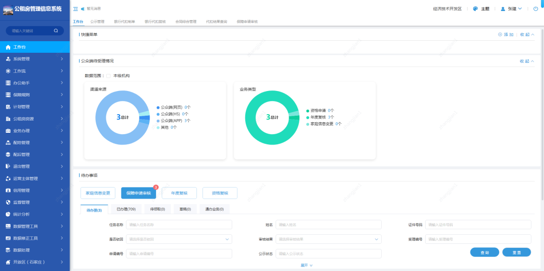Click the sidebar collapse menu icon
544x271 pixels.
(76, 9)
